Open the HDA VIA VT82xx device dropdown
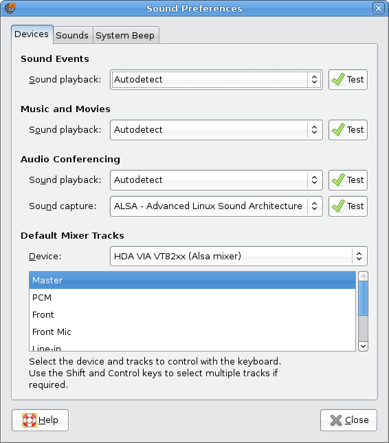Viewport: 389px width, 443px height. pos(238,257)
